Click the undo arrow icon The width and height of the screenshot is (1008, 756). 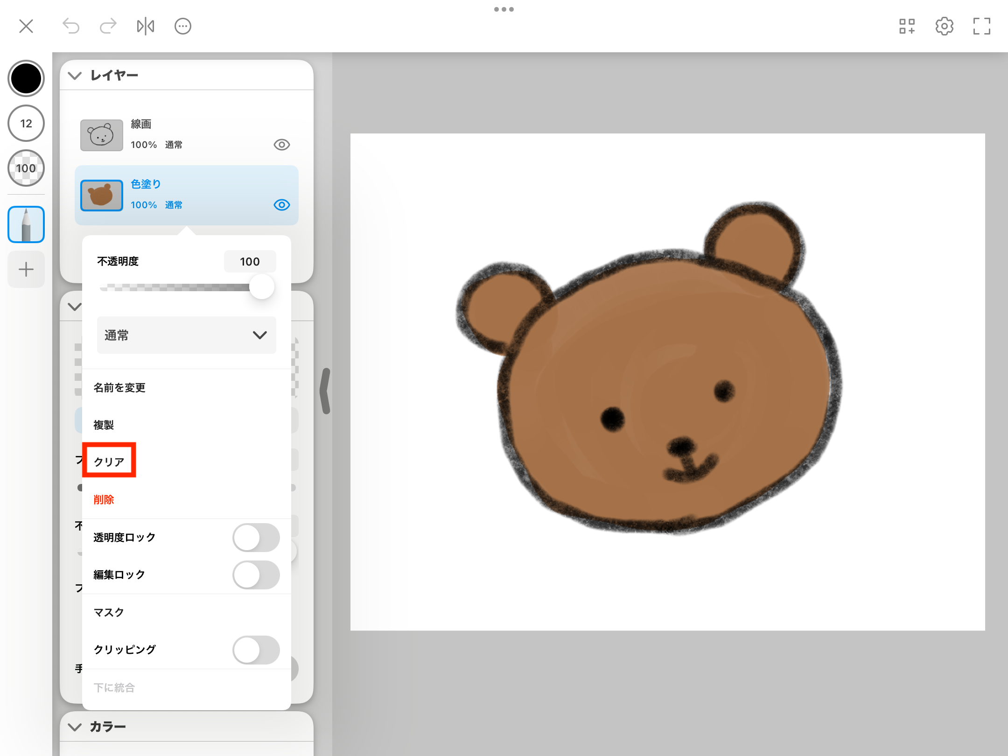(x=71, y=26)
